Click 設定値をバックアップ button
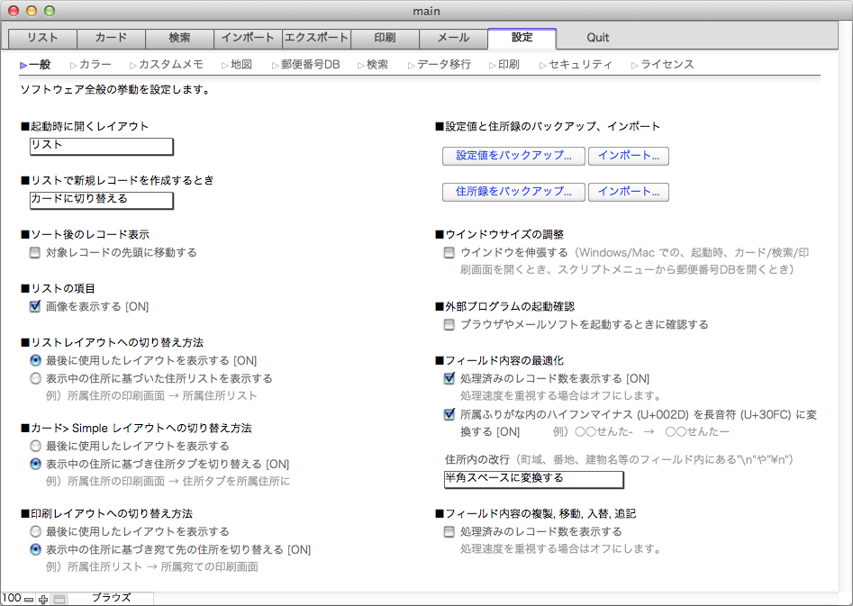 pos(513,156)
